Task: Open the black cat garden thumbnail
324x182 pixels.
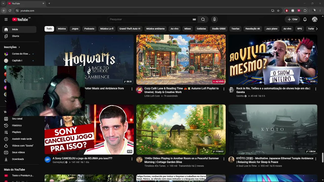Action: 181,129
